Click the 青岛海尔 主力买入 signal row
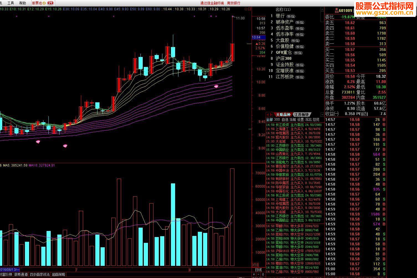This screenshot has width=417, height=278. (x=294, y=166)
